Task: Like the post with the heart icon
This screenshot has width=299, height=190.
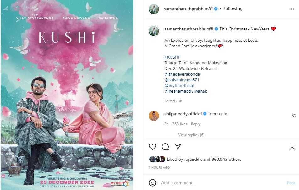Action: (153, 147)
